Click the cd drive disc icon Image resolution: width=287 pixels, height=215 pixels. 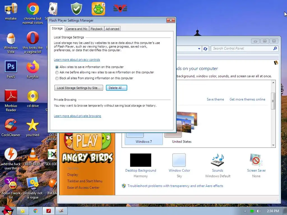click(x=33, y=96)
